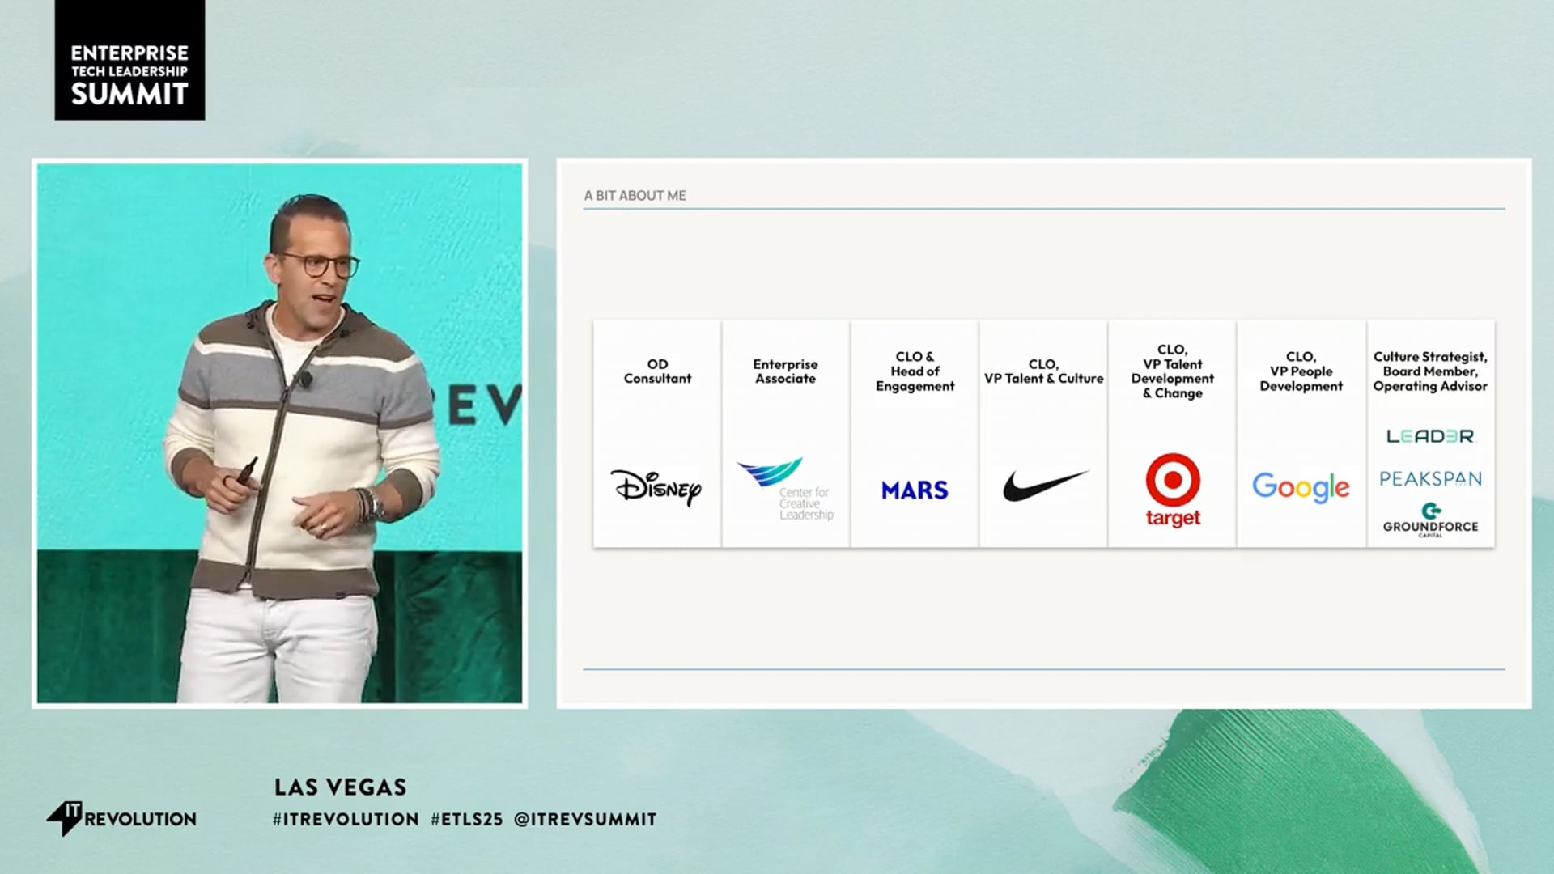Click the "A BIT ABOUT ME" slide heading

[635, 195]
